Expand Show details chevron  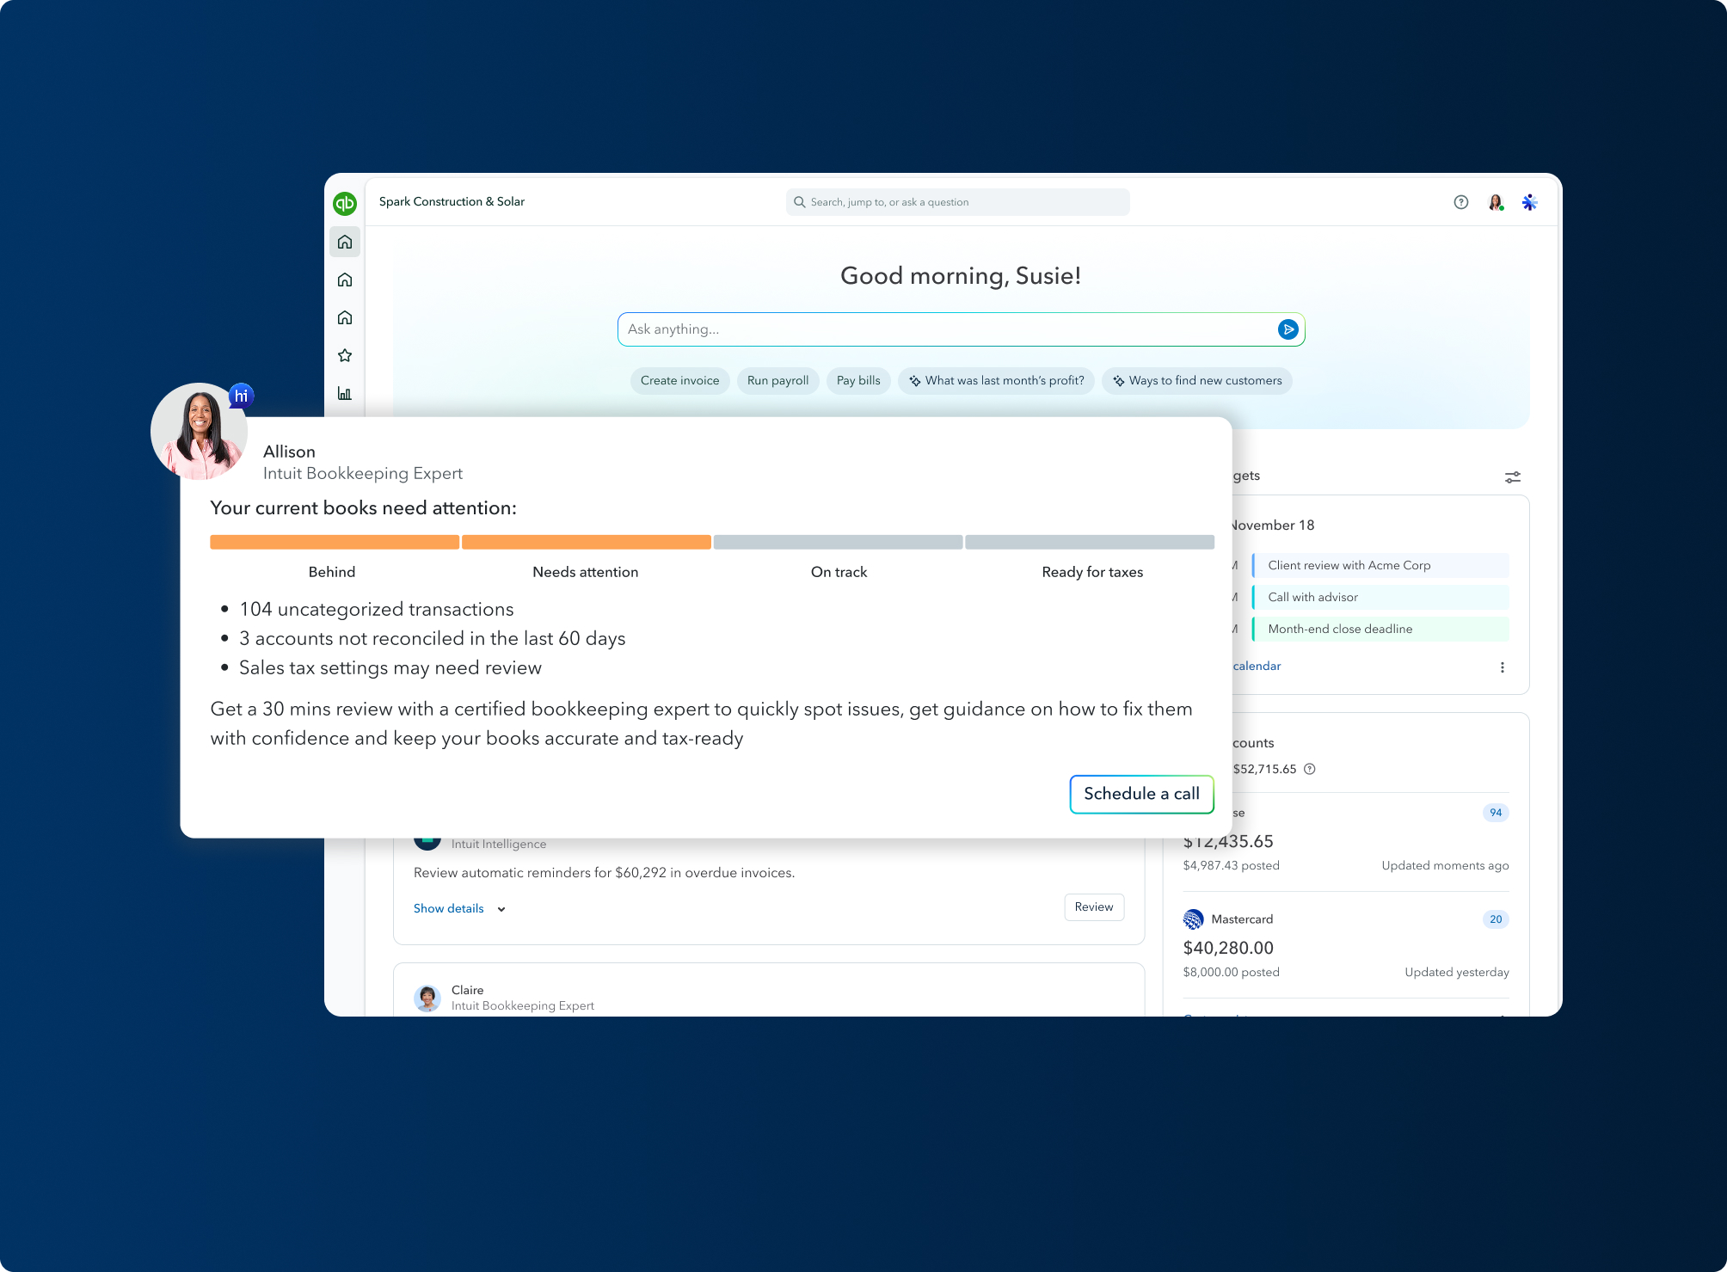point(501,909)
